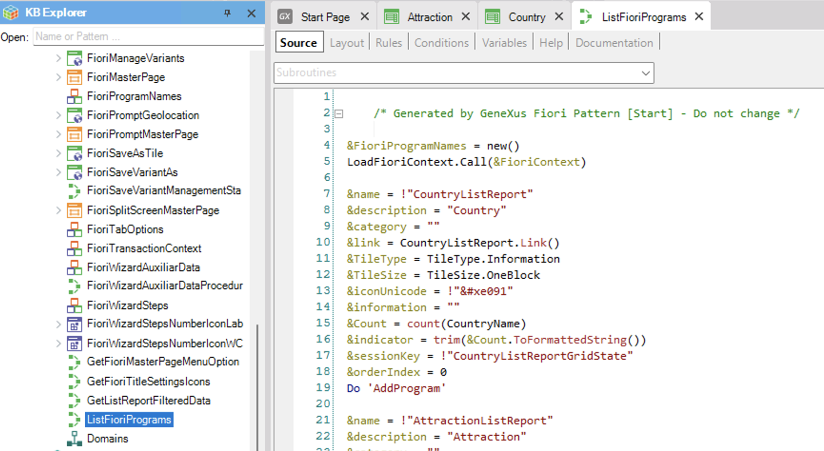824x451 pixels.
Task: Click the FioriMasterPage icon
Action: 74,77
